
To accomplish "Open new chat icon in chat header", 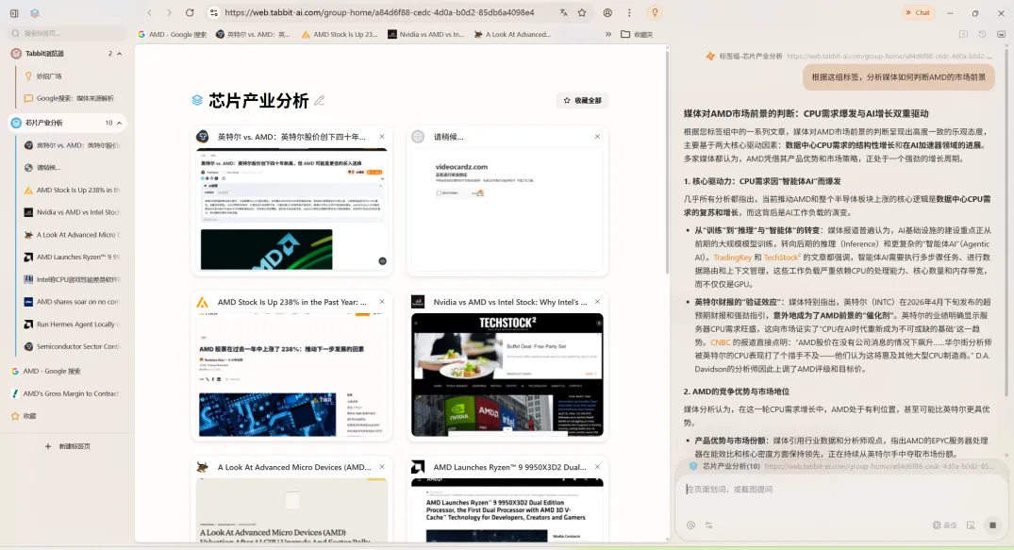I will (964, 34).
